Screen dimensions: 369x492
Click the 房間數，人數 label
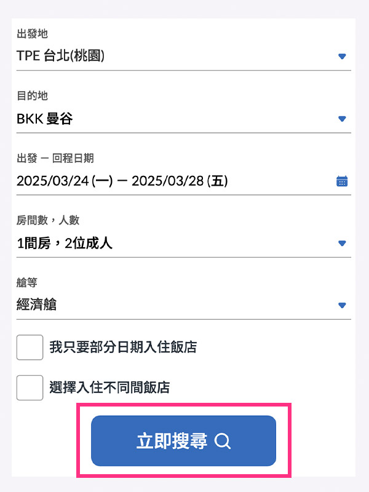[x=48, y=220]
